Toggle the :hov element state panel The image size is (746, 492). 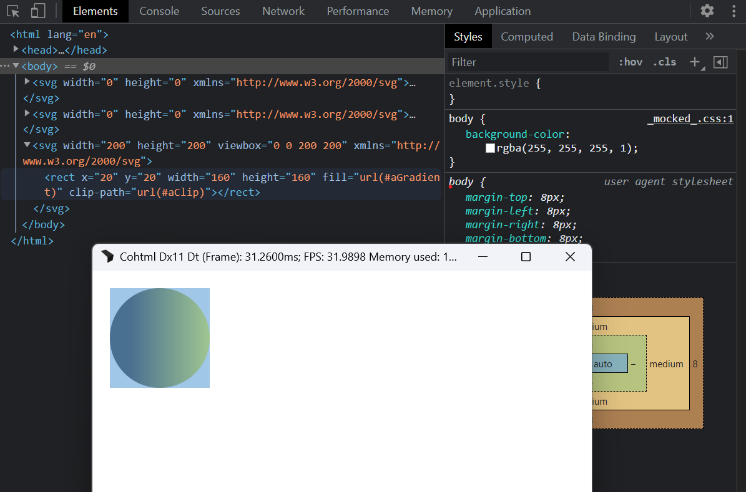tap(630, 62)
